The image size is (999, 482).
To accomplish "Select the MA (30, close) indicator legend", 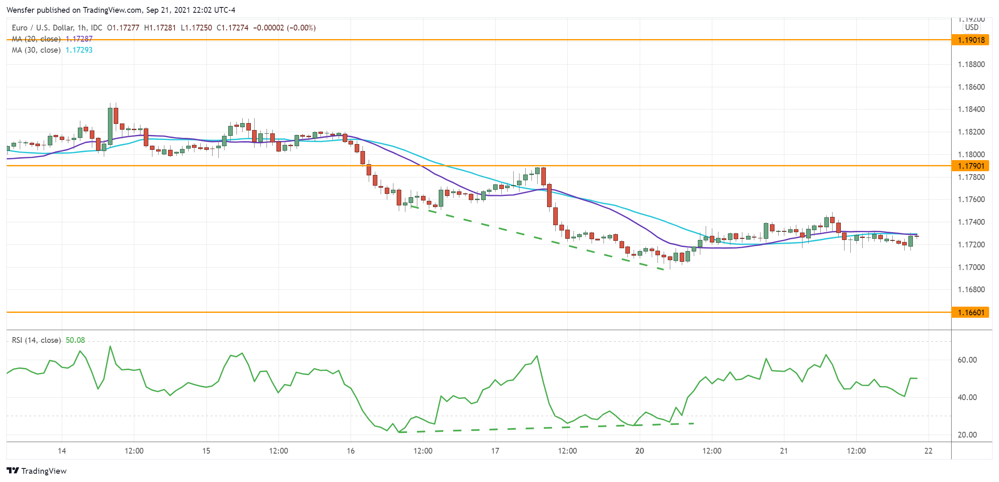I will pyautogui.click(x=36, y=50).
